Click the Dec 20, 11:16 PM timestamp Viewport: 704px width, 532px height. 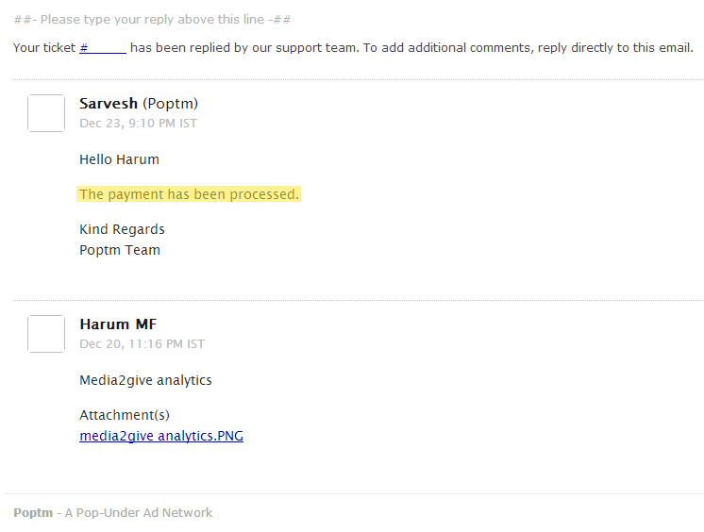142,344
